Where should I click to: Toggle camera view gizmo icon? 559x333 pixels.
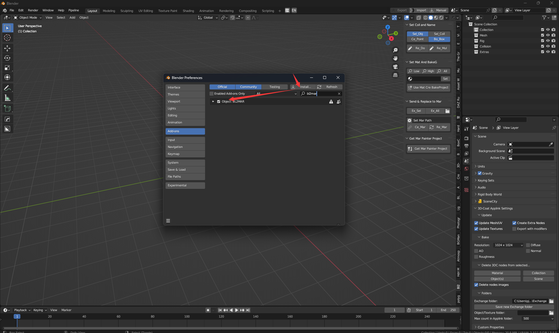click(x=395, y=67)
